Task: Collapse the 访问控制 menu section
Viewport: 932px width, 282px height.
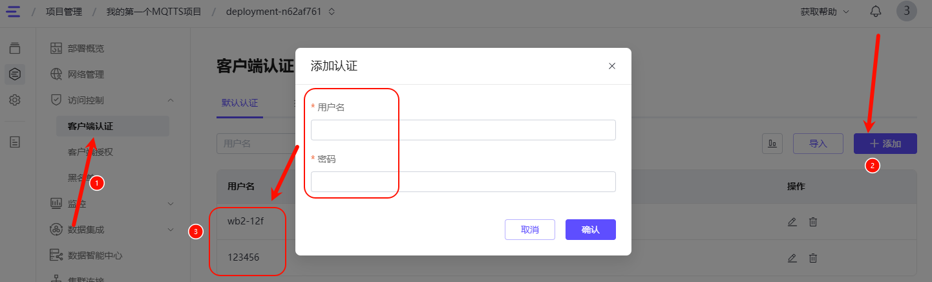Action: click(x=171, y=100)
